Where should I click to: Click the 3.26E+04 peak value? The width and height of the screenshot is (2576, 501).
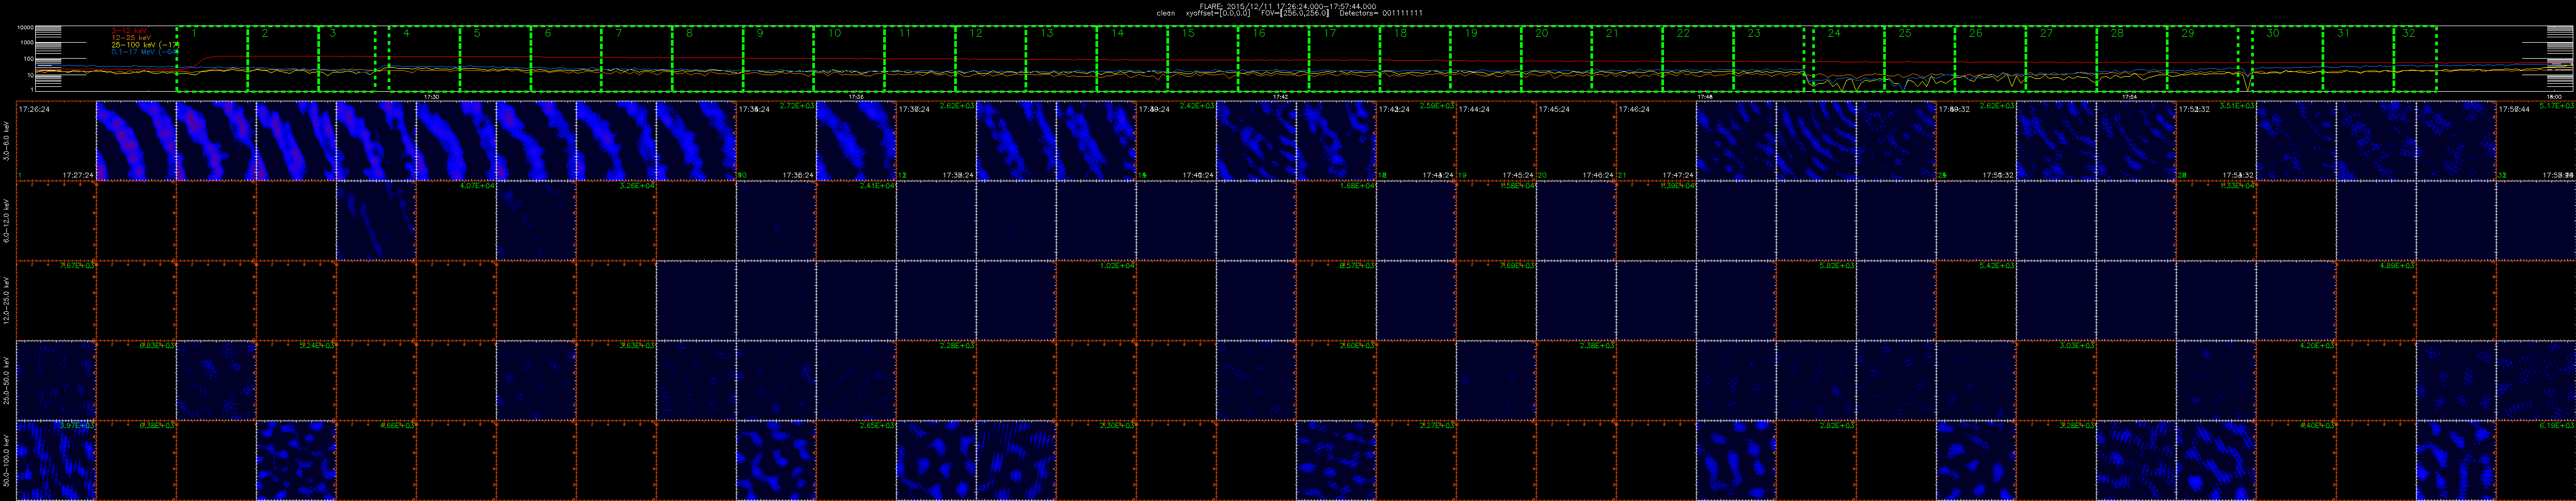click(x=637, y=186)
